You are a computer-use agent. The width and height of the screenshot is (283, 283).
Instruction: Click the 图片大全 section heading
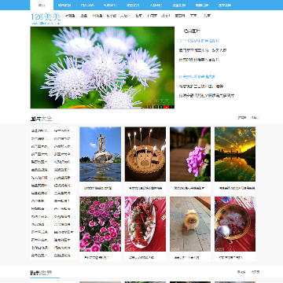pyautogui.click(x=41, y=119)
